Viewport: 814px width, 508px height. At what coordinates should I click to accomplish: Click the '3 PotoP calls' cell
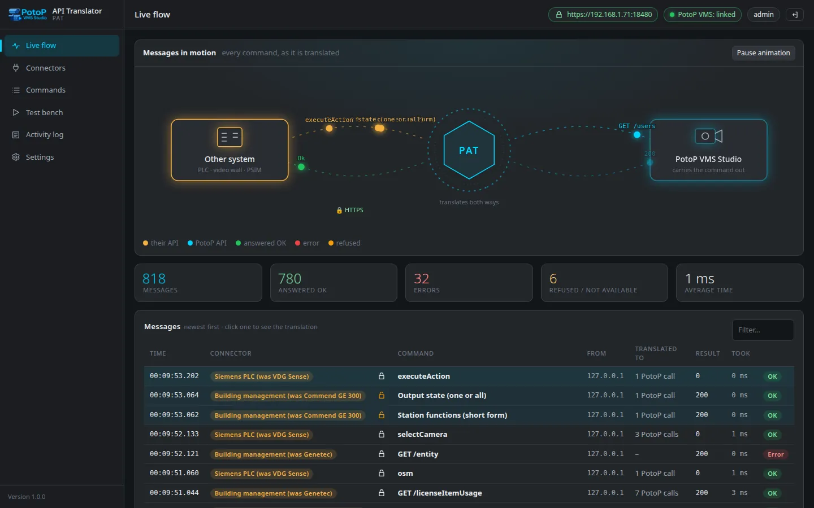tap(656, 435)
